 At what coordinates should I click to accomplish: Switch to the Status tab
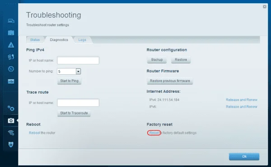click(35, 40)
